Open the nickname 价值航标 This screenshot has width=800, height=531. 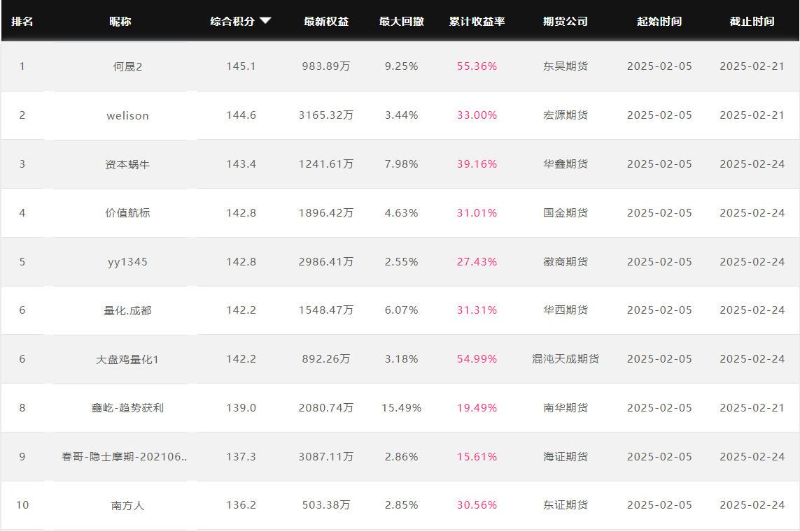127,213
